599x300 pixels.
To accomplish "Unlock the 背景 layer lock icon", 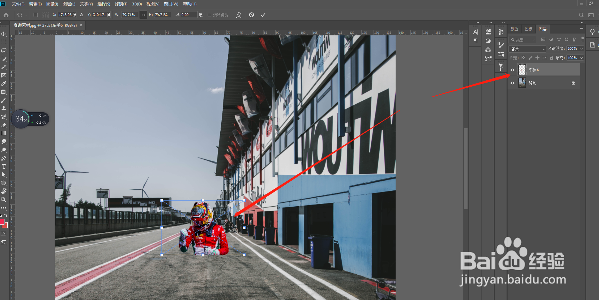I will 573,83.
